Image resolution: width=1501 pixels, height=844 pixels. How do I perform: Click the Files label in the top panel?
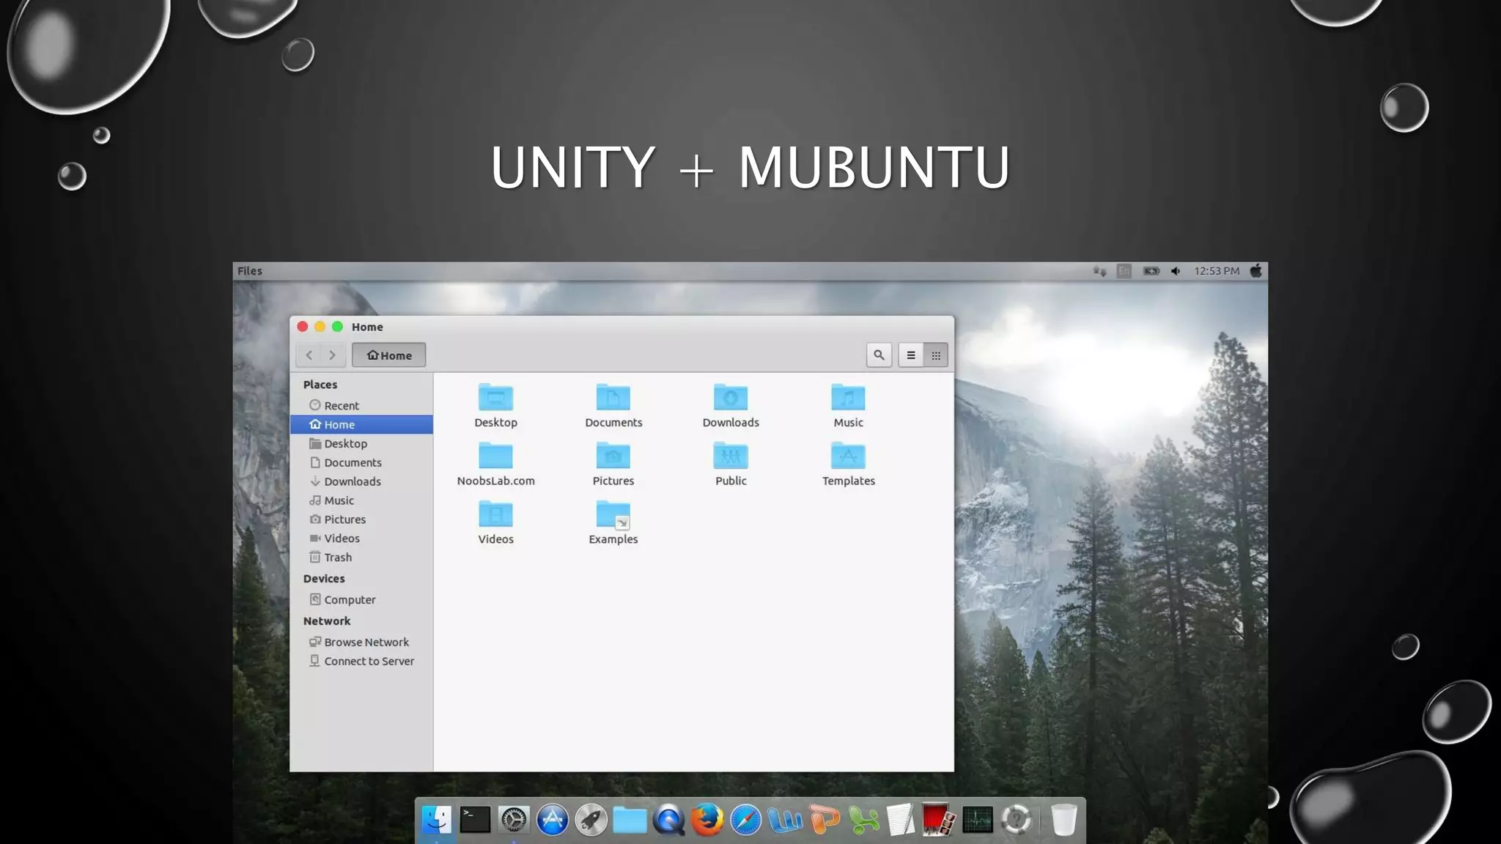point(250,271)
